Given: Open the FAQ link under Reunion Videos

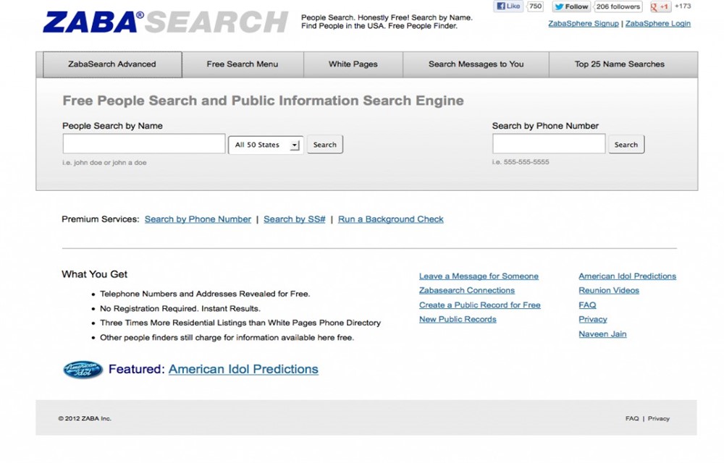Looking at the screenshot, I should pos(587,305).
